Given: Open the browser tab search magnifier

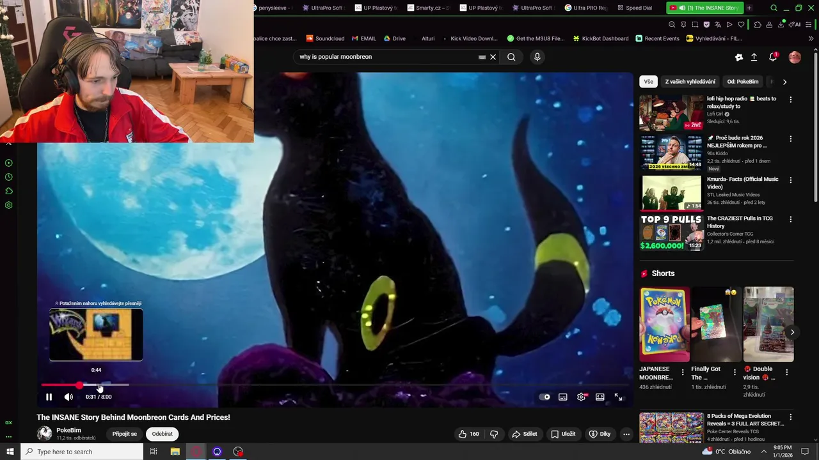Looking at the screenshot, I should point(774,8).
